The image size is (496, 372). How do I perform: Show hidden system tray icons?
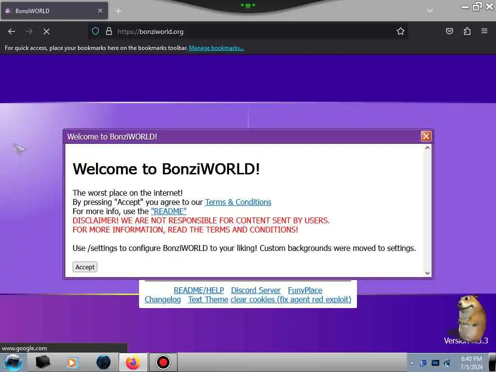(x=412, y=363)
